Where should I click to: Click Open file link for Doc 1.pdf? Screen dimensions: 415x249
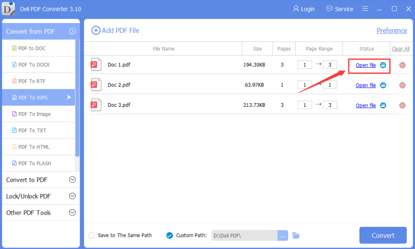coord(365,65)
